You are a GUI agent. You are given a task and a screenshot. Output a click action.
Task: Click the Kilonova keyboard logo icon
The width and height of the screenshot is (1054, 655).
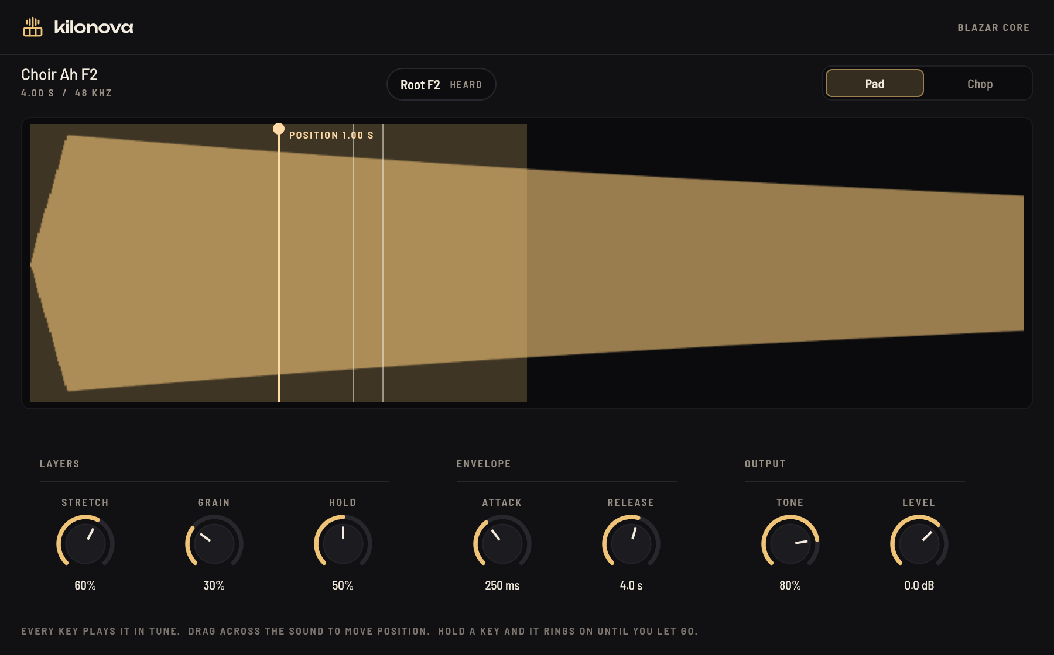[33, 27]
